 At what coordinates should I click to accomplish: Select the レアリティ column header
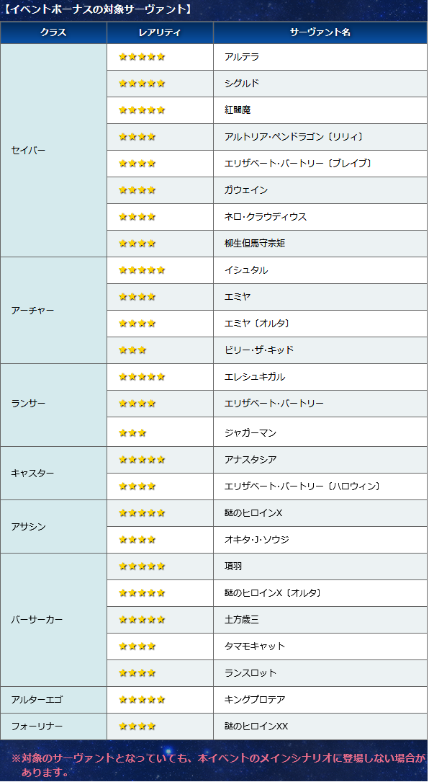click(160, 33)
